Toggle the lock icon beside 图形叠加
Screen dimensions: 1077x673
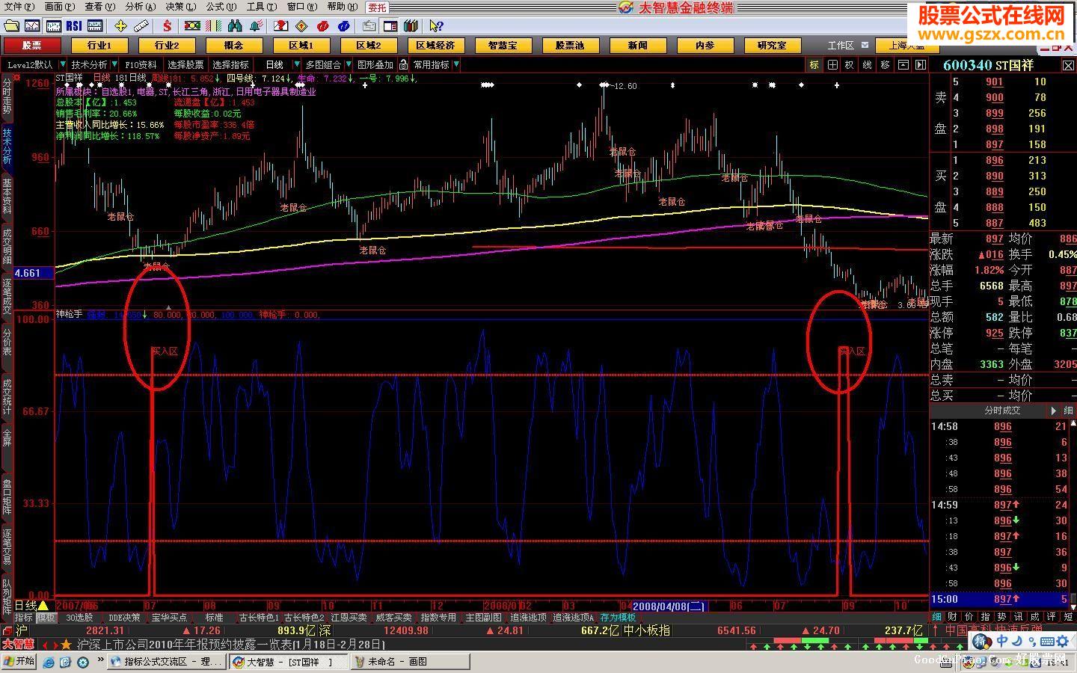click(403, 65)
